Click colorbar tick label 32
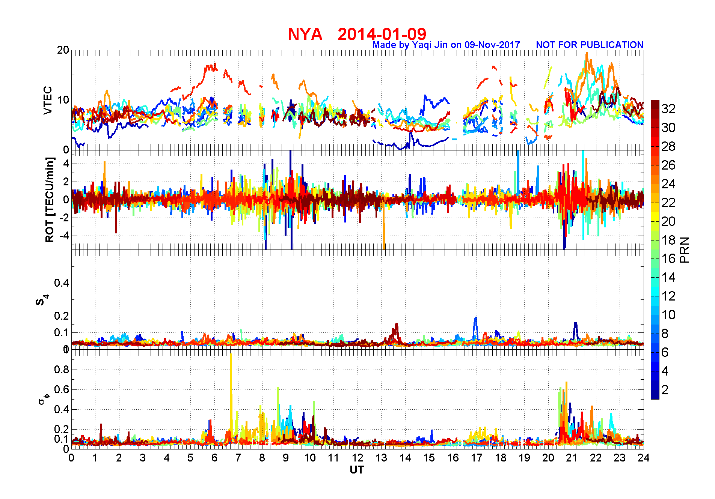 pyautogui.click(x=668, y=109)
